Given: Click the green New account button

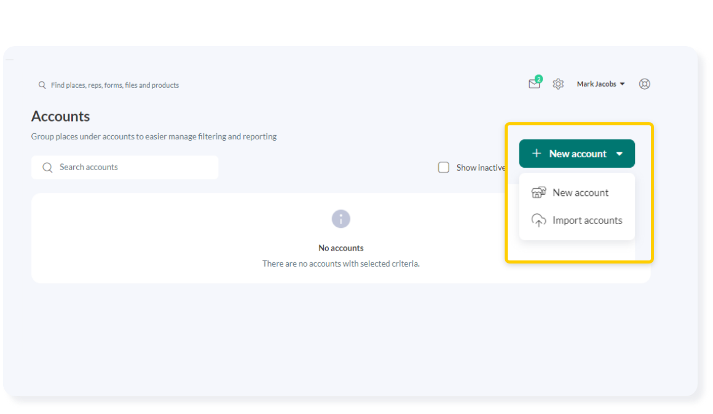Looking at the screenshot, I should click(x=577, y=154).
